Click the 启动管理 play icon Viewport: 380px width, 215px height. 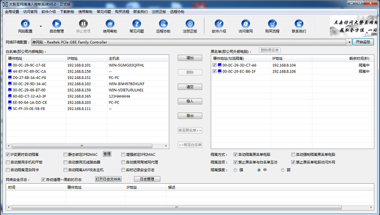click(x=57, y=24)
